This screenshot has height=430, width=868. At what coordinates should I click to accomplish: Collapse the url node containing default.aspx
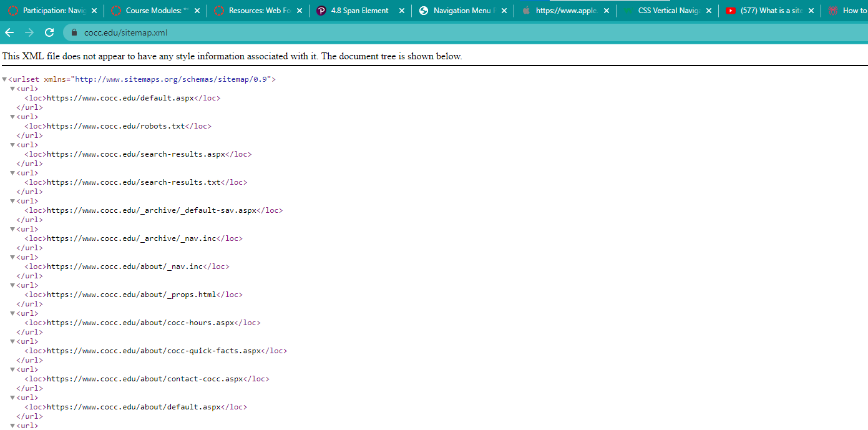point(12,89)
